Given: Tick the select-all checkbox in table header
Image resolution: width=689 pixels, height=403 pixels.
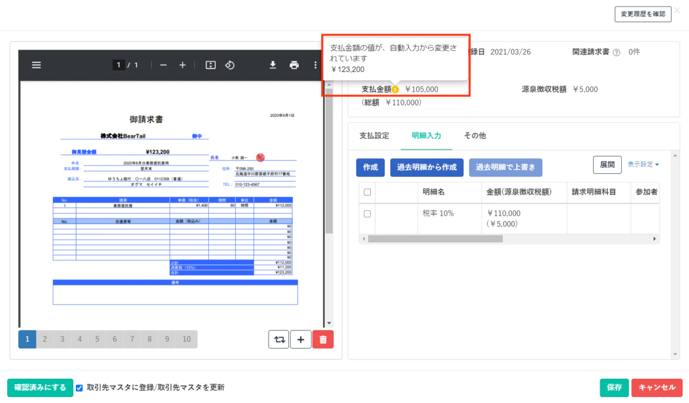Looking at the screenshot, I should click(367, 192).
